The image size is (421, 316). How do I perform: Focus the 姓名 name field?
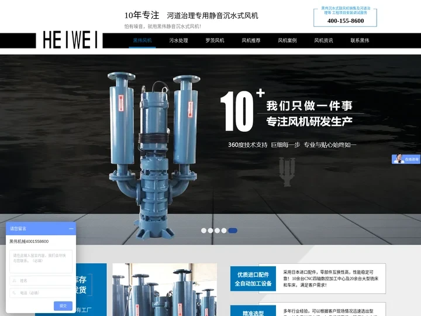coord(41,280)
